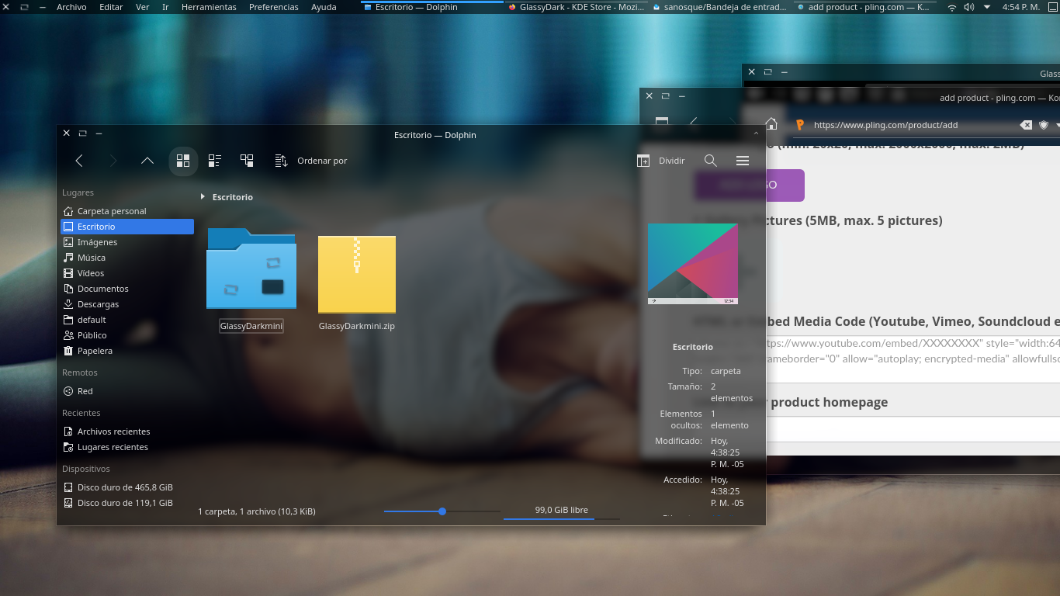Click the 99,0 GiB libre space bar
Image resolution: width=1060 pixels, height=596 pixels.
coord(562,511)
